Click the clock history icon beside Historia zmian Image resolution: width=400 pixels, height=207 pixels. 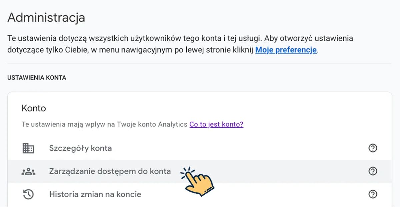click(x=28, y=194)
